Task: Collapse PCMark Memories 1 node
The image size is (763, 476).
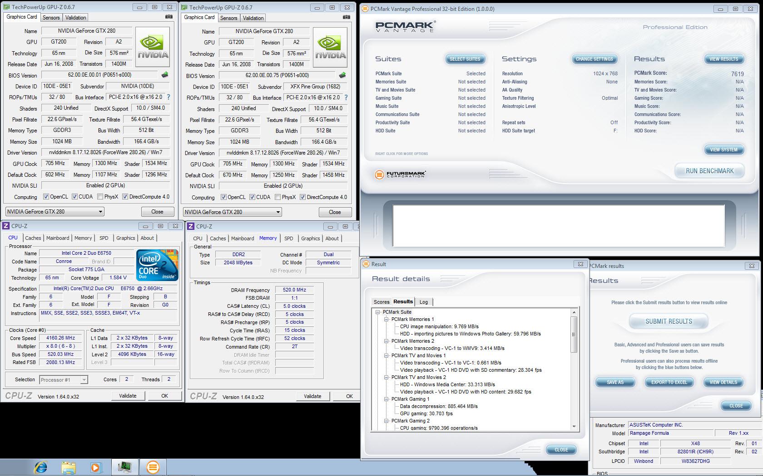Action: coord(386,319)
